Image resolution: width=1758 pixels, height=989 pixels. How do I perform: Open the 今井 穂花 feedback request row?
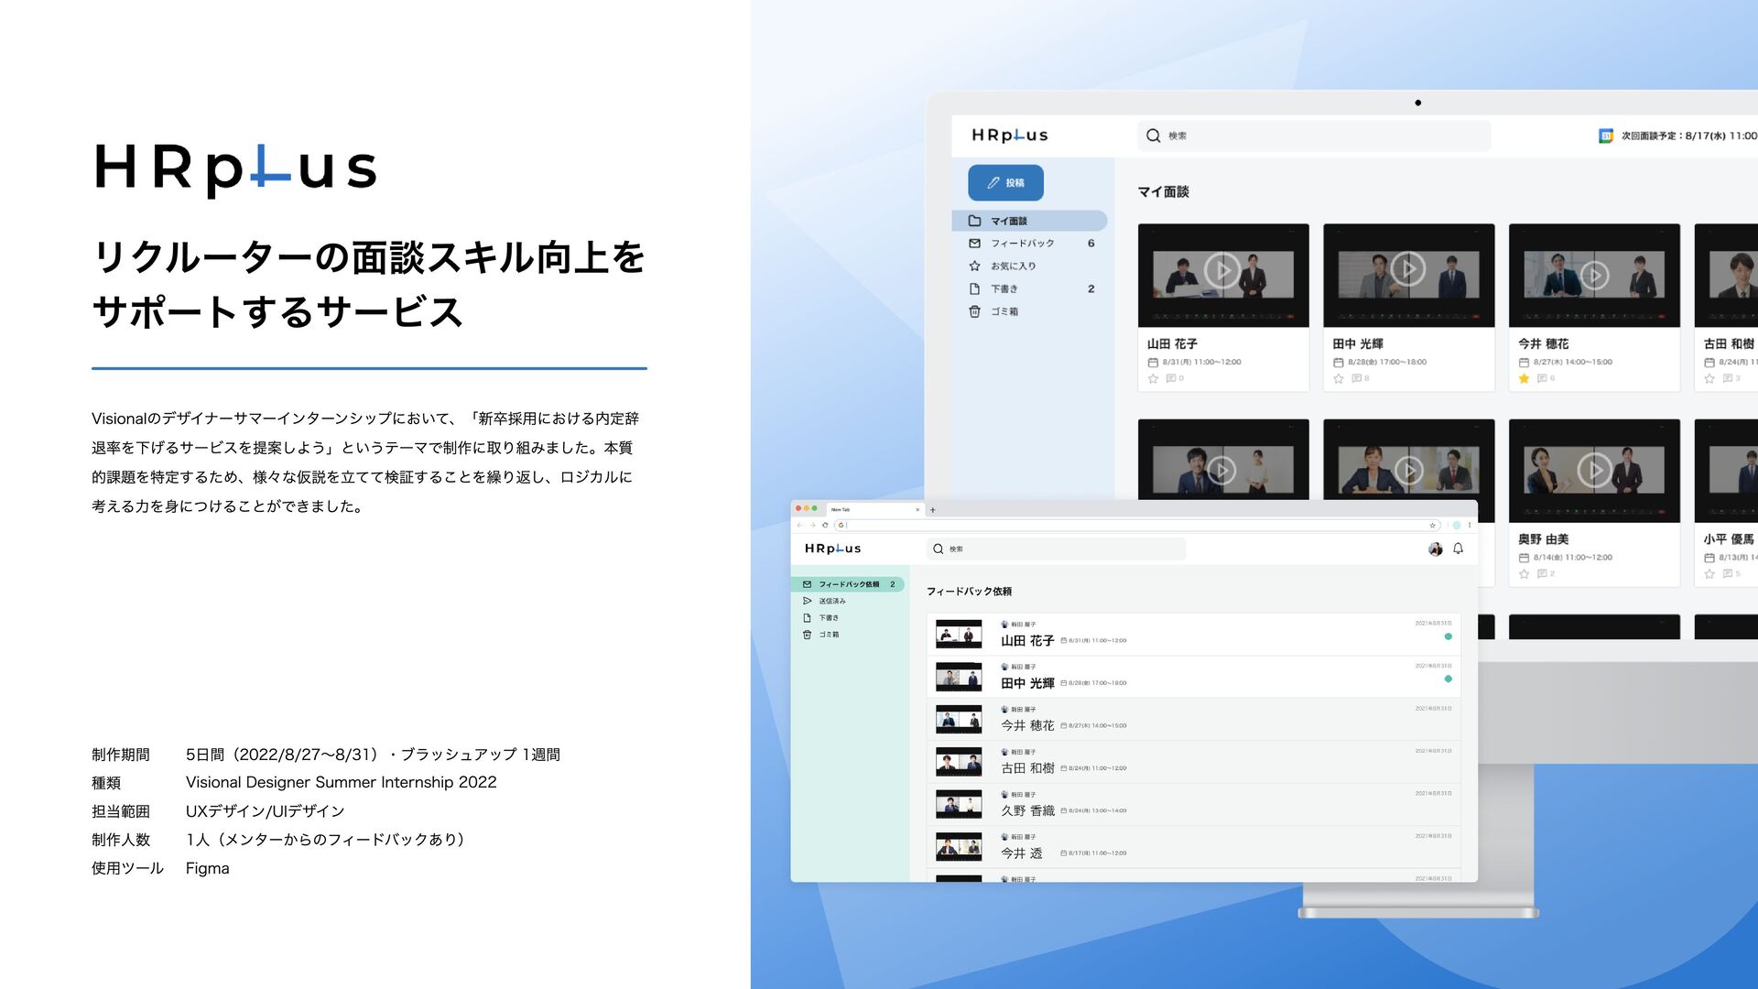click(1193, 720)
